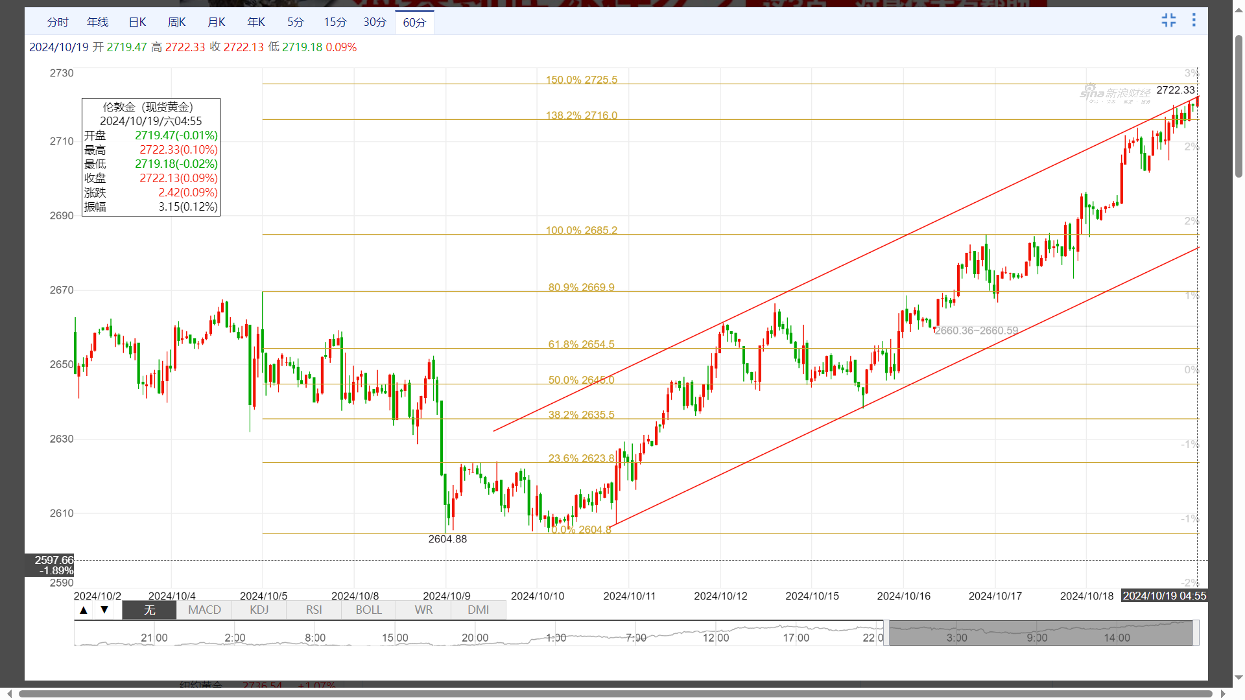This screenshot has height=700, width=1245.
Task: Turn on the DMI indicator
Action: [478, 610]
